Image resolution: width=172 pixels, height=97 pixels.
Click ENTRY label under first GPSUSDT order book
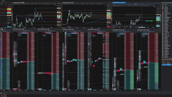click(x=20, y=90)
